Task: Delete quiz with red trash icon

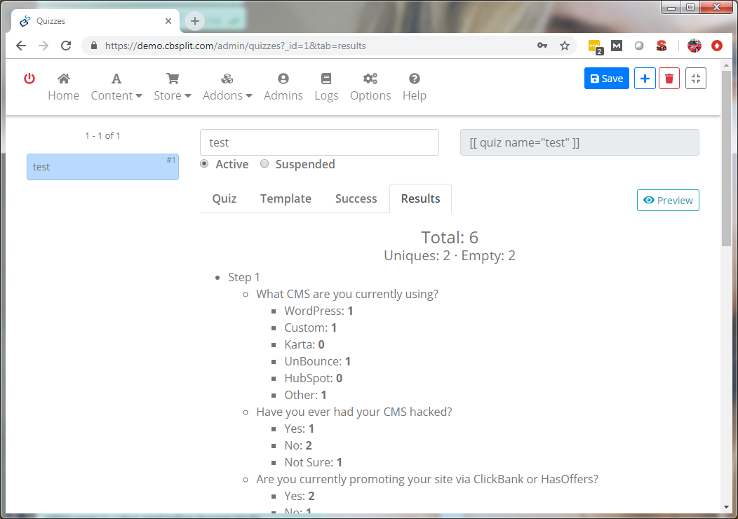Action: (669, 79)
